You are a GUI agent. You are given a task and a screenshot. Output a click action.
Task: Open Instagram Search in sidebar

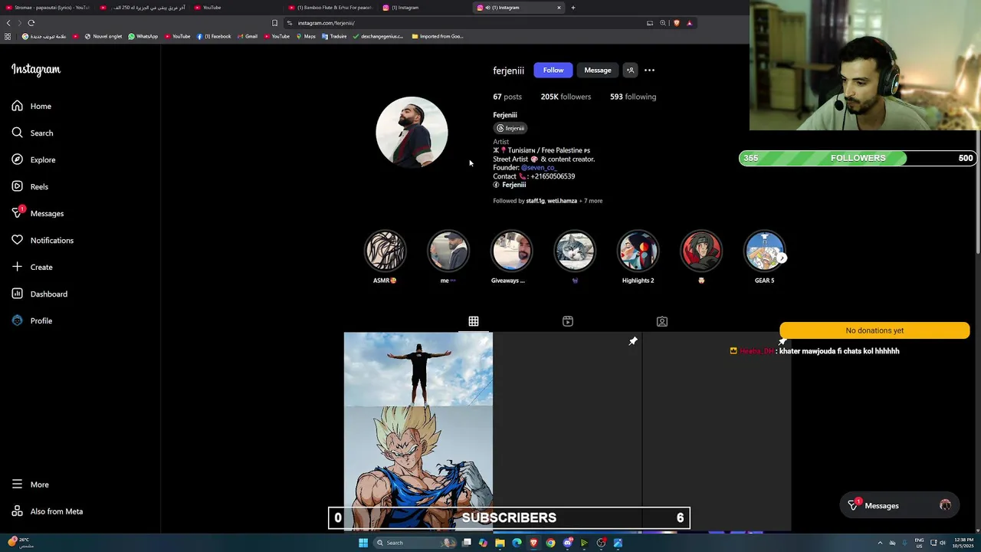(x=32, y=133)
